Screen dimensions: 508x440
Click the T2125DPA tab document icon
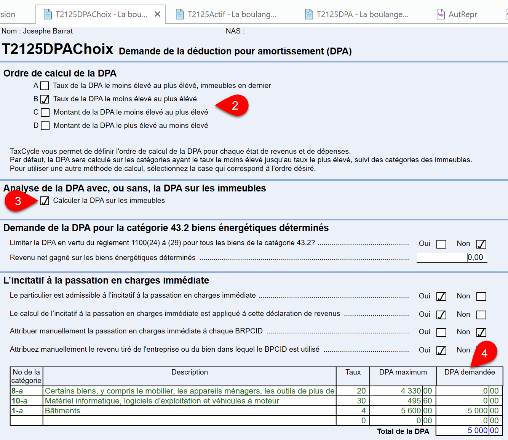point(309,14)
